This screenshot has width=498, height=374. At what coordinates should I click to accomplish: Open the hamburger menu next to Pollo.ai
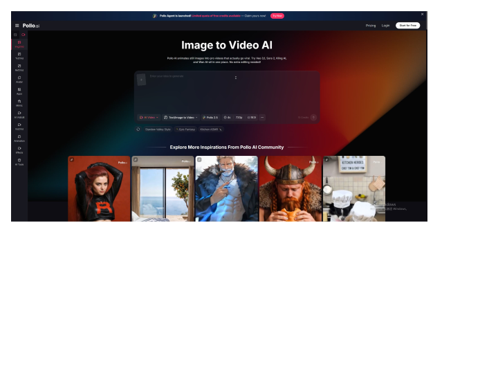(17, 26)
